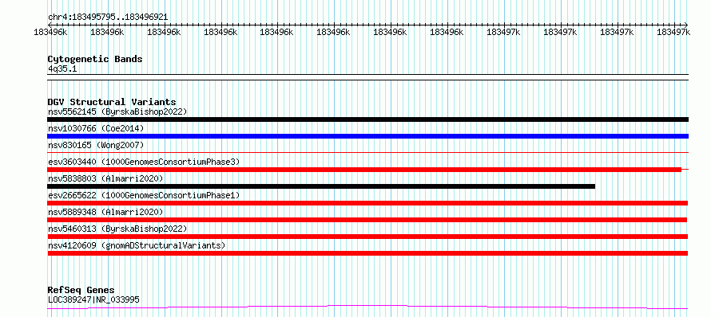The image size is (711, 317).
Task: Select the shorter black bar of nsv5838803
Action: pos(321,186)
